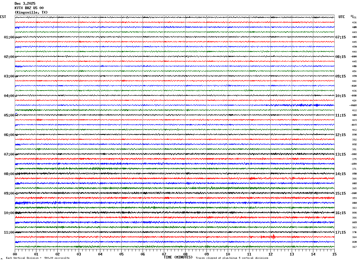Select the station code 'KVTX BHZ US 00'
The image size is (358, 262).
29,8
